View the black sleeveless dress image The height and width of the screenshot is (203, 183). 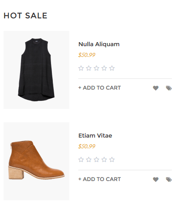tap(36, 70)
